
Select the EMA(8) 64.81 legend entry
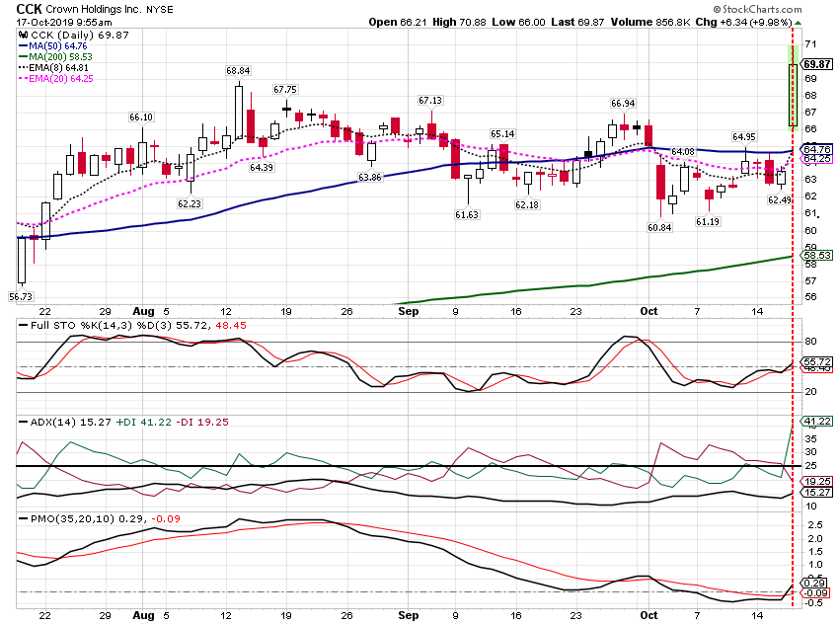click(x=53, y=68)
